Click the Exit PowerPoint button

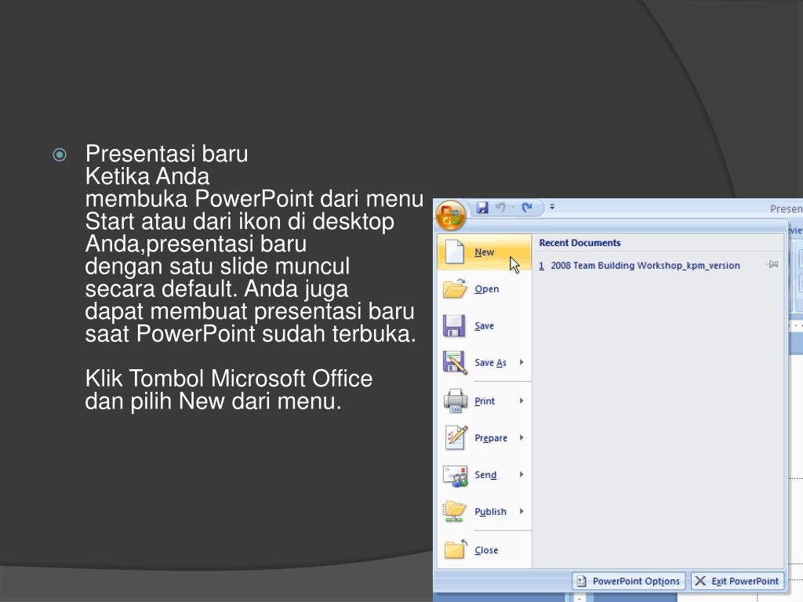point(737,581)
